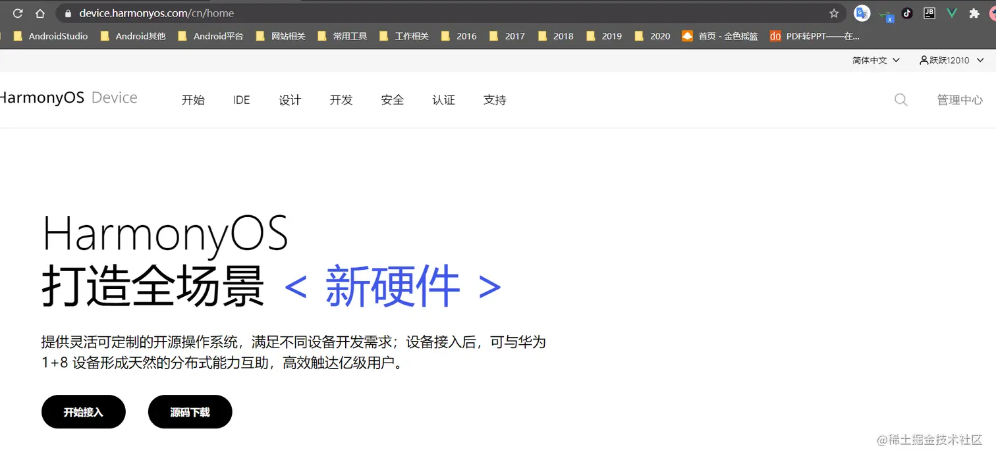The height and width of the screenshot is (460, 996).
Task: Open the 开发 navigation menu
Action: 341,100
